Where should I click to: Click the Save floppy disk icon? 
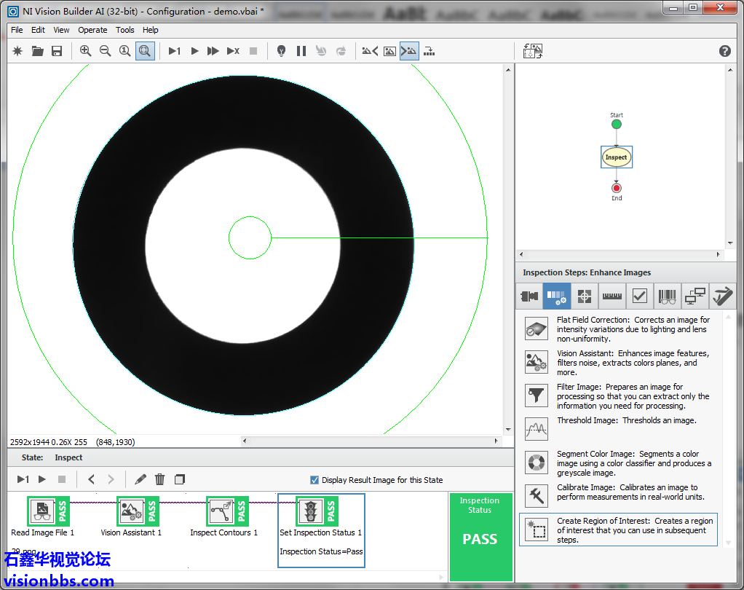pos(57,51)
